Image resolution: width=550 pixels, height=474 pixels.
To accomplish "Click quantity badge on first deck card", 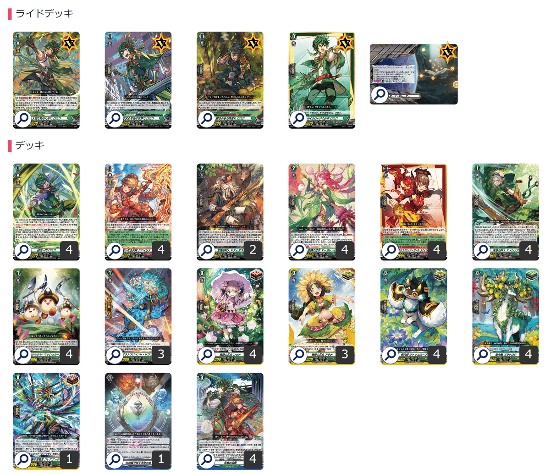I will point(69,250).
